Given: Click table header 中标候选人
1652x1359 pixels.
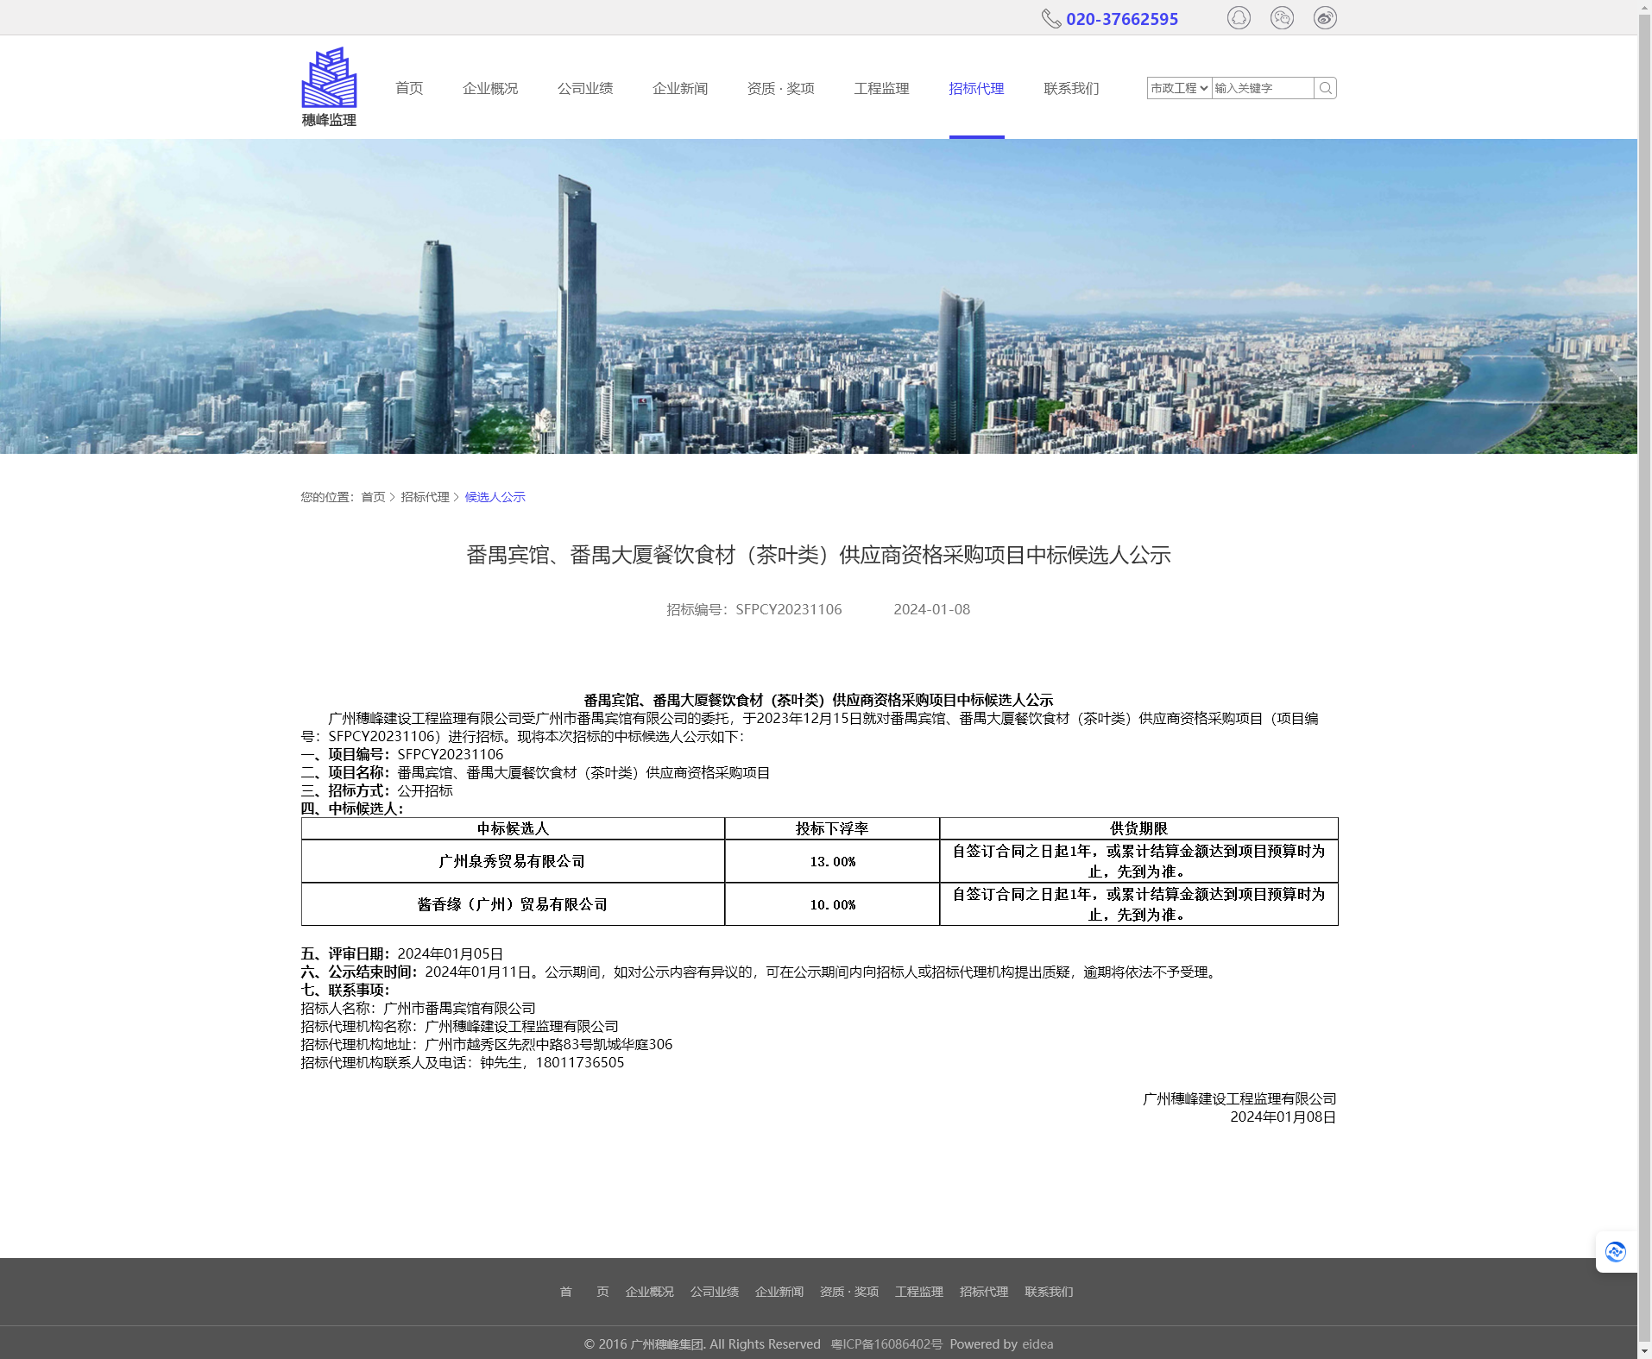Looking at the screenshot, I should [513, 828].
